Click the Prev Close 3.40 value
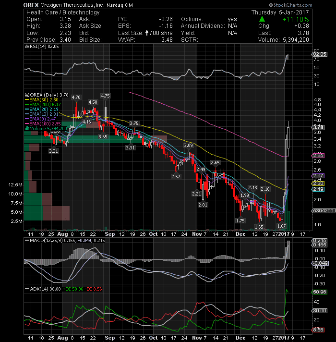The width and height of the screenshot is (336, 342). point(65,40)
